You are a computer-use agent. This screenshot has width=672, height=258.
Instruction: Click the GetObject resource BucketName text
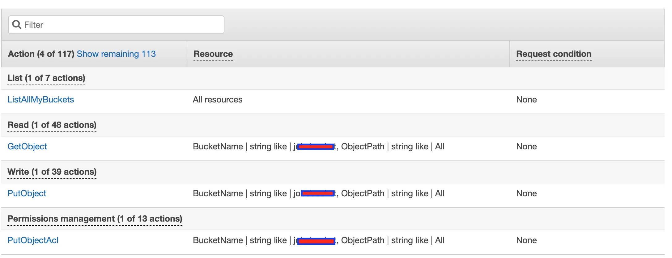(218, 147)
